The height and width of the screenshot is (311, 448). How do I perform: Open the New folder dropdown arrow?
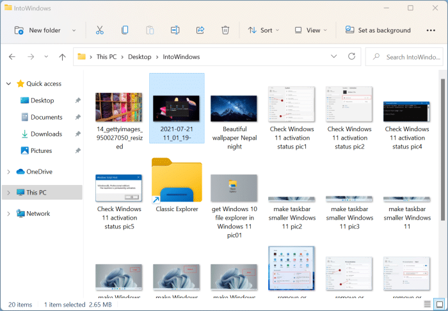[74, 30]
